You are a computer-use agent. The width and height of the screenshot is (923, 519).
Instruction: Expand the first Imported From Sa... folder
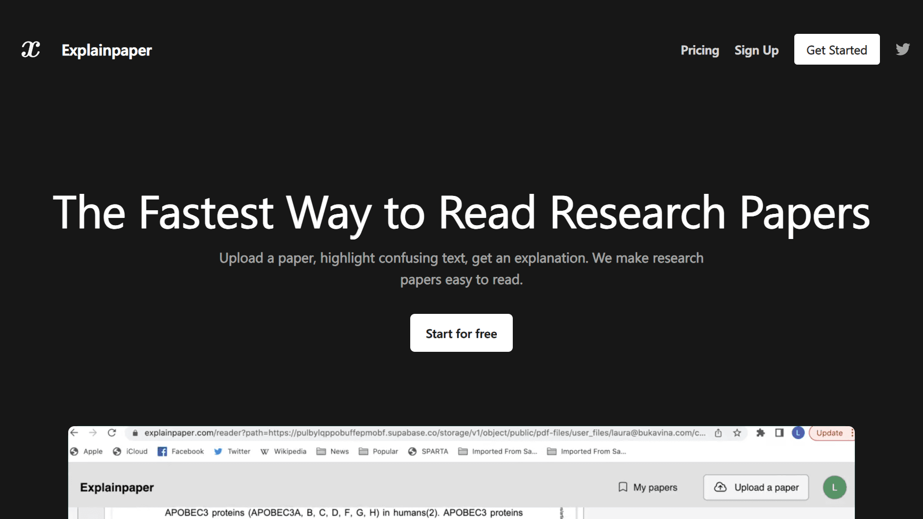497,451
